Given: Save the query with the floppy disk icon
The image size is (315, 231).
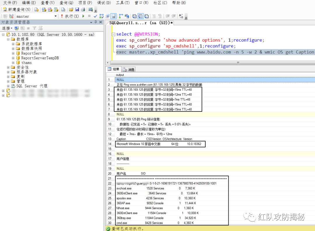Looking at the screenshot, I should coord(77,9).
